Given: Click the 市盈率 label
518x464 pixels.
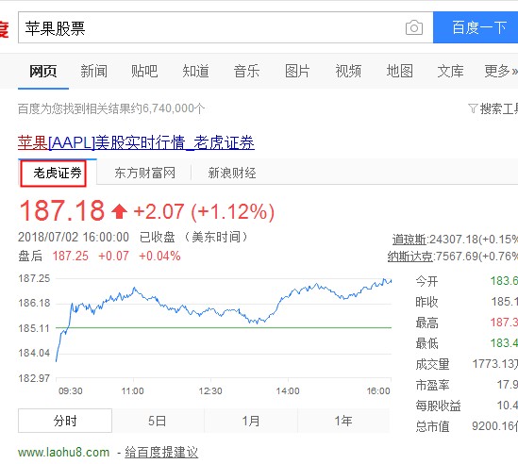Looking at the screenshot, I should (x=432, y=385).
